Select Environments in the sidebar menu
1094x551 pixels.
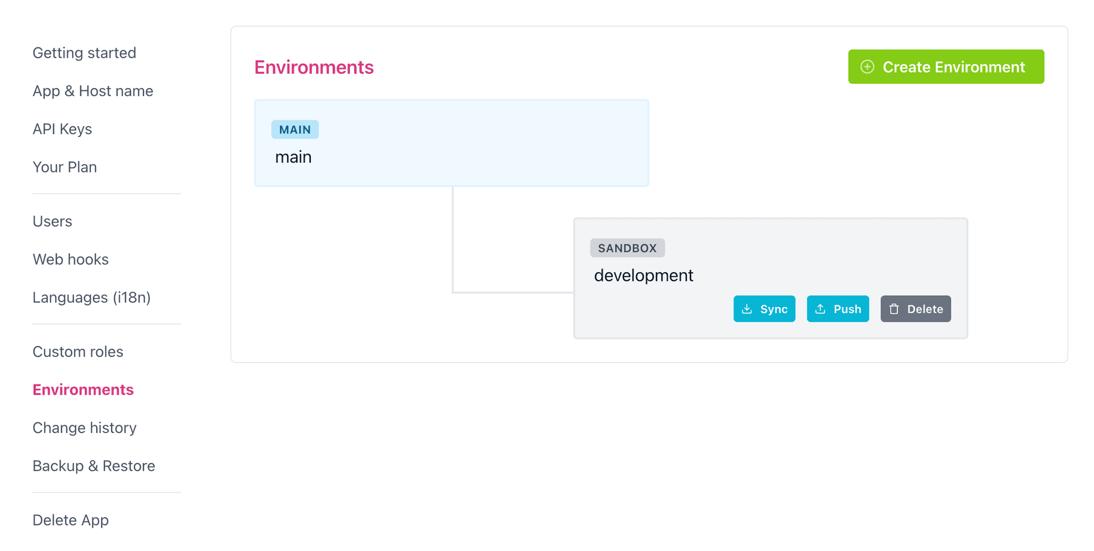pyautogui.click(x=83, y=390)
